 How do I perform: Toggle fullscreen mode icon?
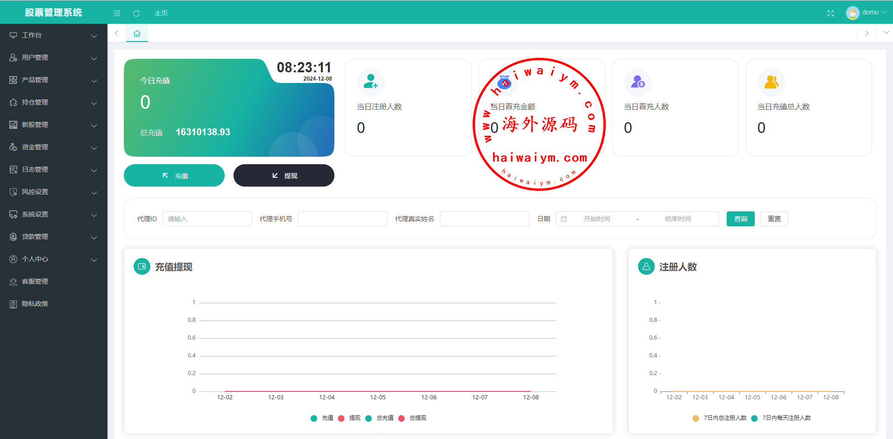(830, 13)
